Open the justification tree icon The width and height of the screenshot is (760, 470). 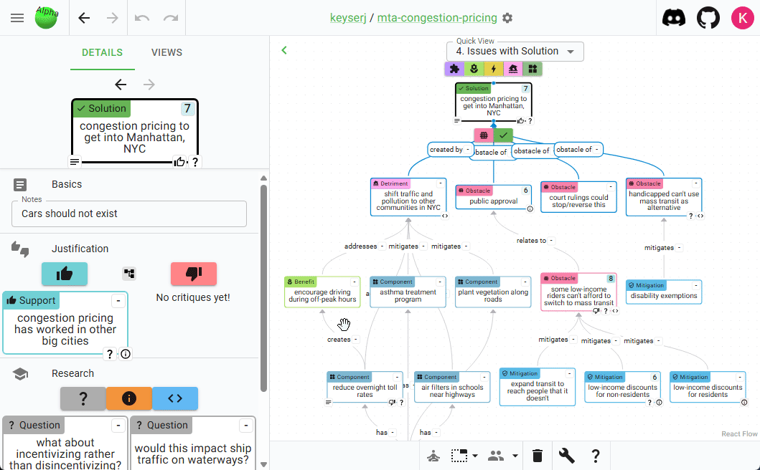tap(129, 274)
